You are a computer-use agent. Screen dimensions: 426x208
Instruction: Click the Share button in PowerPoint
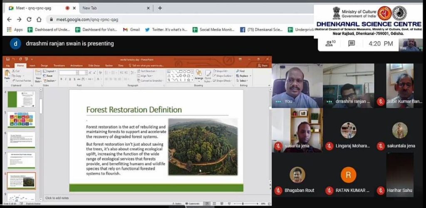263,65
